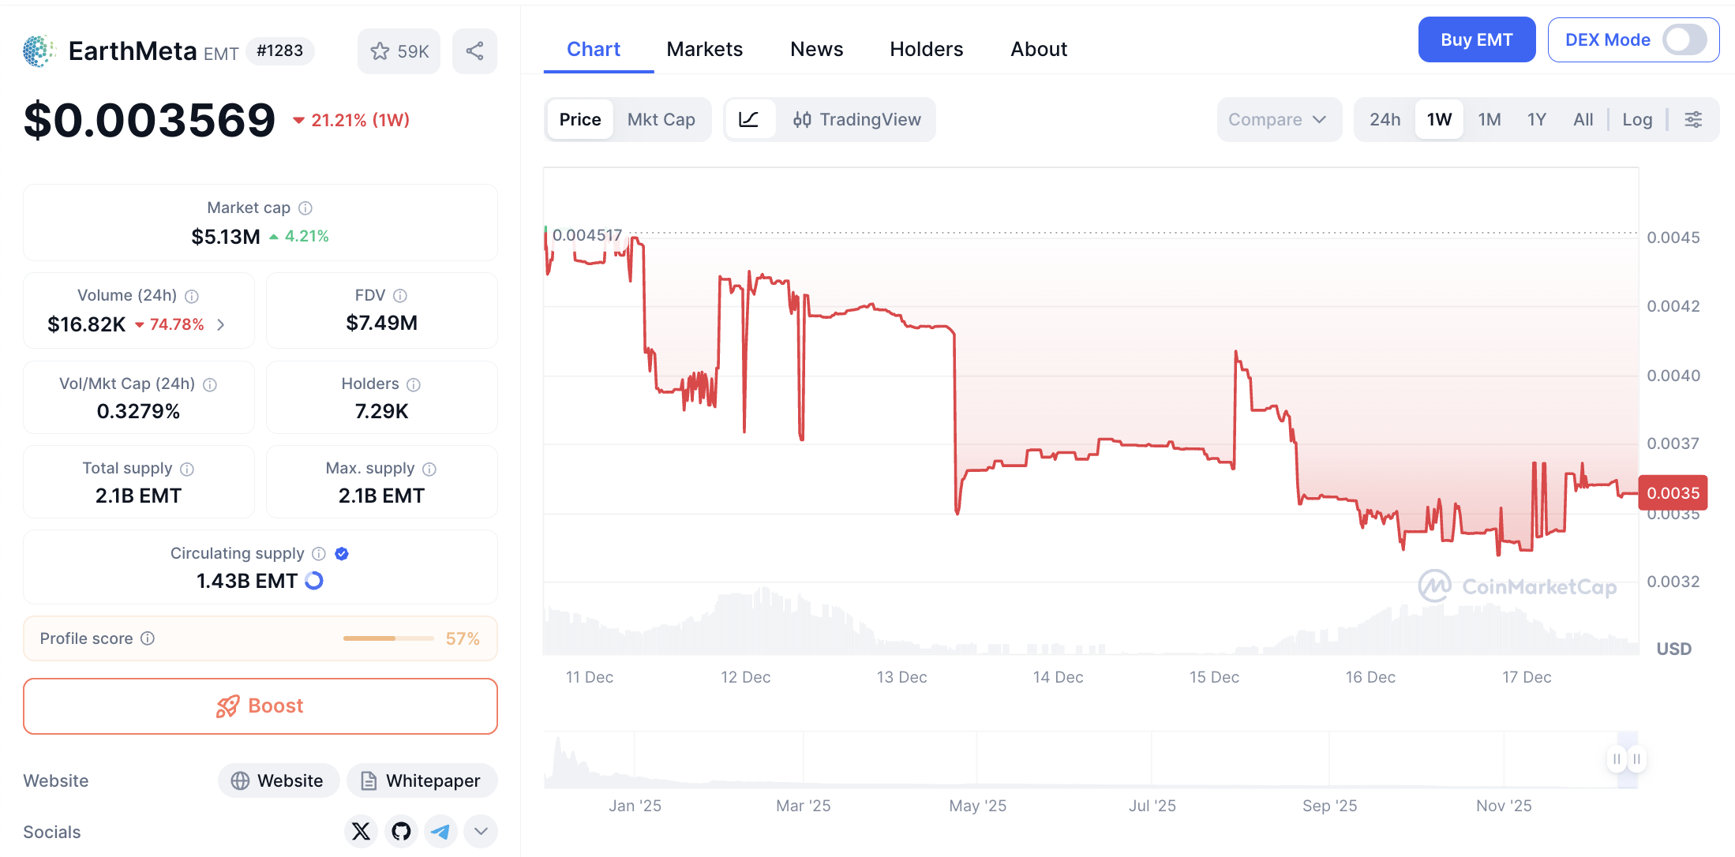This screenshot has height=857, width=1735.
Task: Select the 1M time range
Action: (x=1489, y=119)
